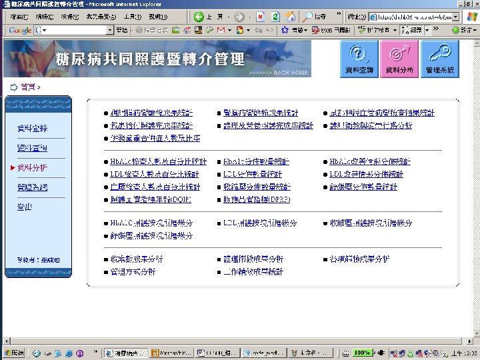Expand the spell-check dropdown arrow
Image resolution: width=480 pixels, height=360 pixels.
click(395, 30)
